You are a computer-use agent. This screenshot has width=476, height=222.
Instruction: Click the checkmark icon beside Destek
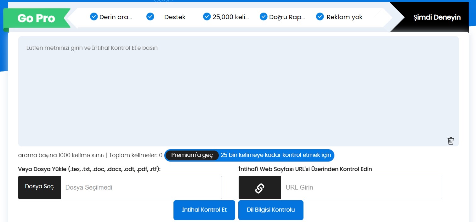click(x=150, y=17)
